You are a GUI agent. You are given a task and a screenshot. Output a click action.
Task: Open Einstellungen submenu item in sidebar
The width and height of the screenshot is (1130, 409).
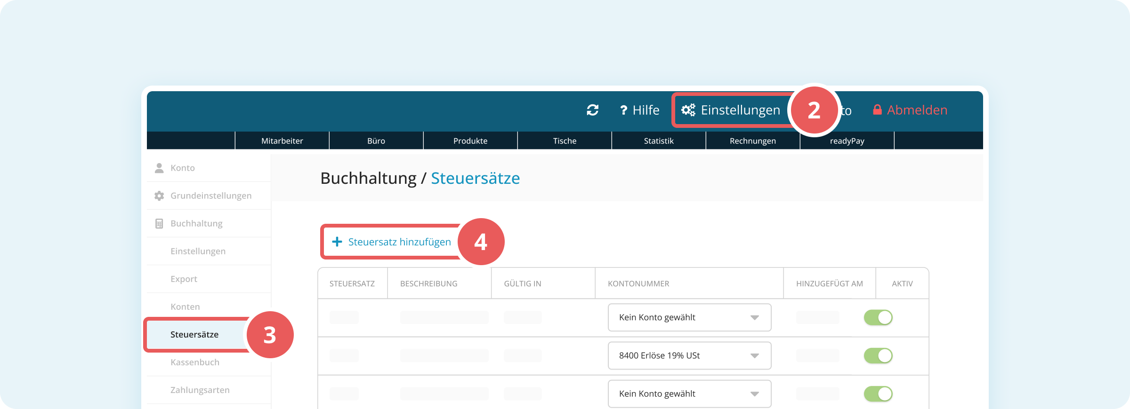(x=209, y=251)
